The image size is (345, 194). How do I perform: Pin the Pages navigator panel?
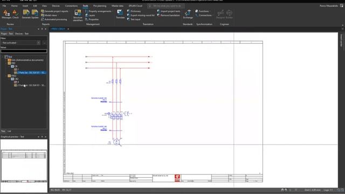click(42, 29)
